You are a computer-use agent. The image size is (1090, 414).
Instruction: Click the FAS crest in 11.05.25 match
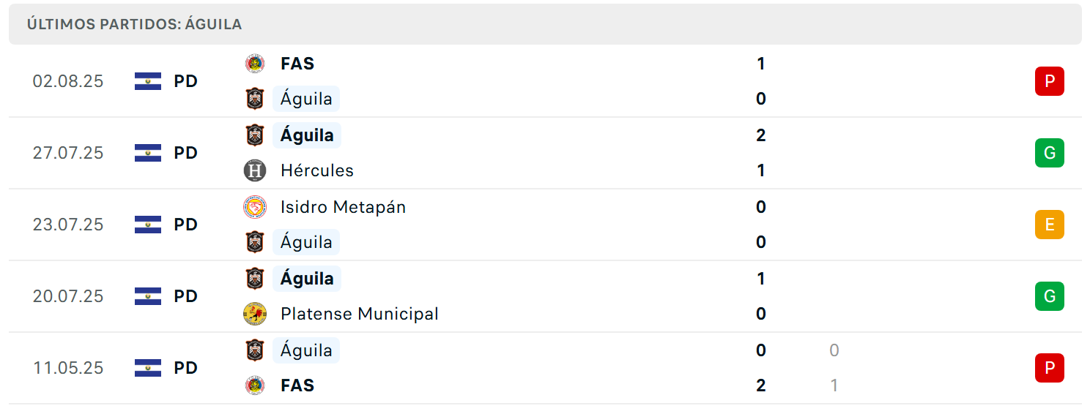(255, 385)
